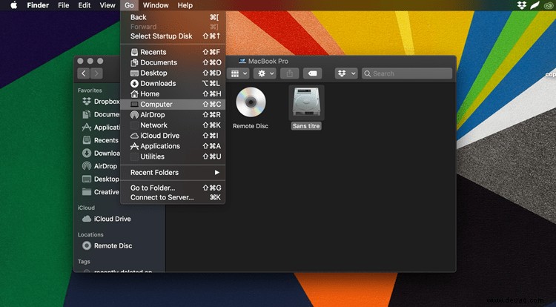Click Creative Cloud icon in menu bar
The image size is (556, 307).
pyautogui.click(x=549, y=5)
